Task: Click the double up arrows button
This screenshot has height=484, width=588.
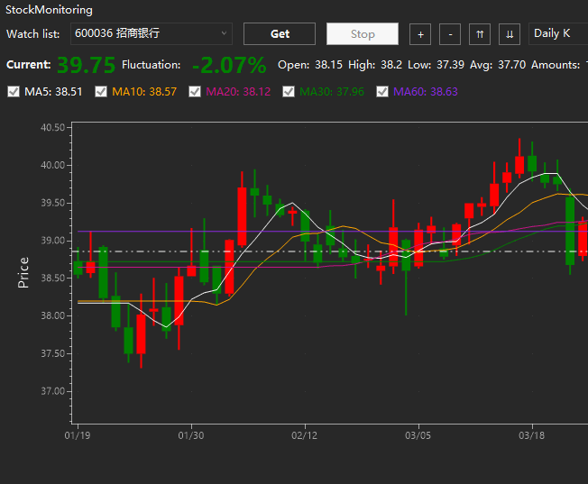Action: pyautogui.click(x=480, y=34)
